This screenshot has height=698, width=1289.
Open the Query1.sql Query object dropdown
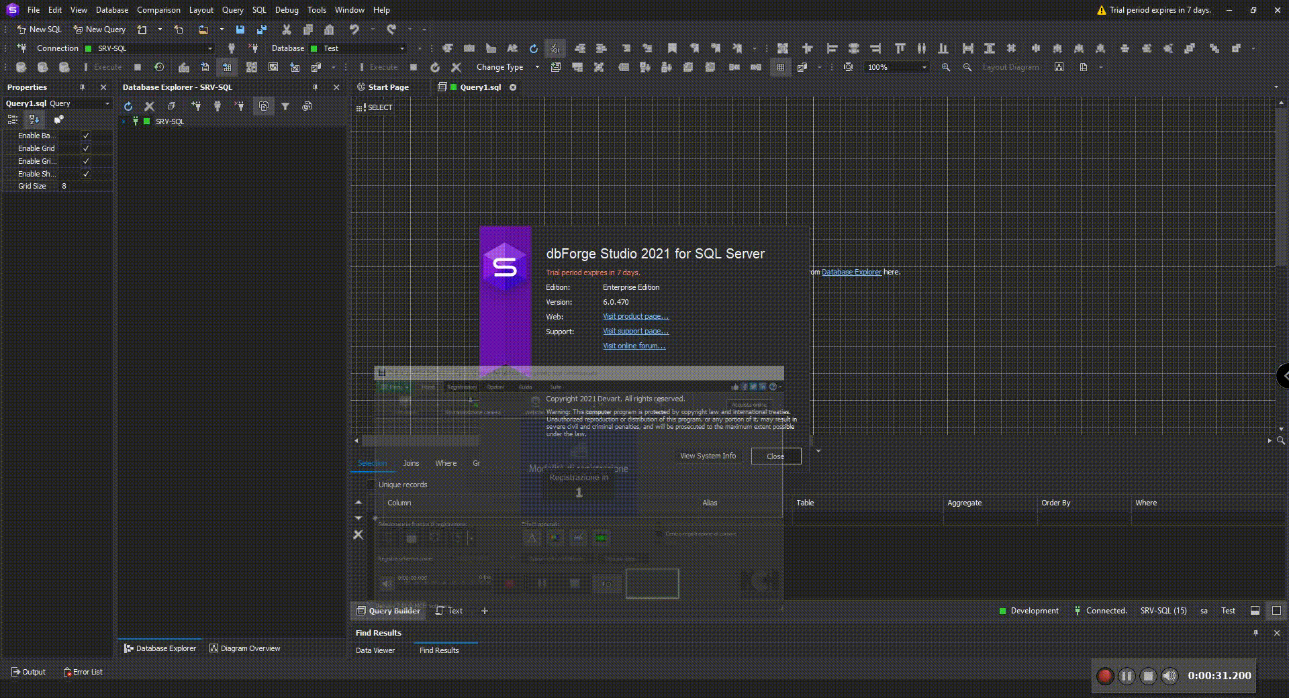[58, 103]
